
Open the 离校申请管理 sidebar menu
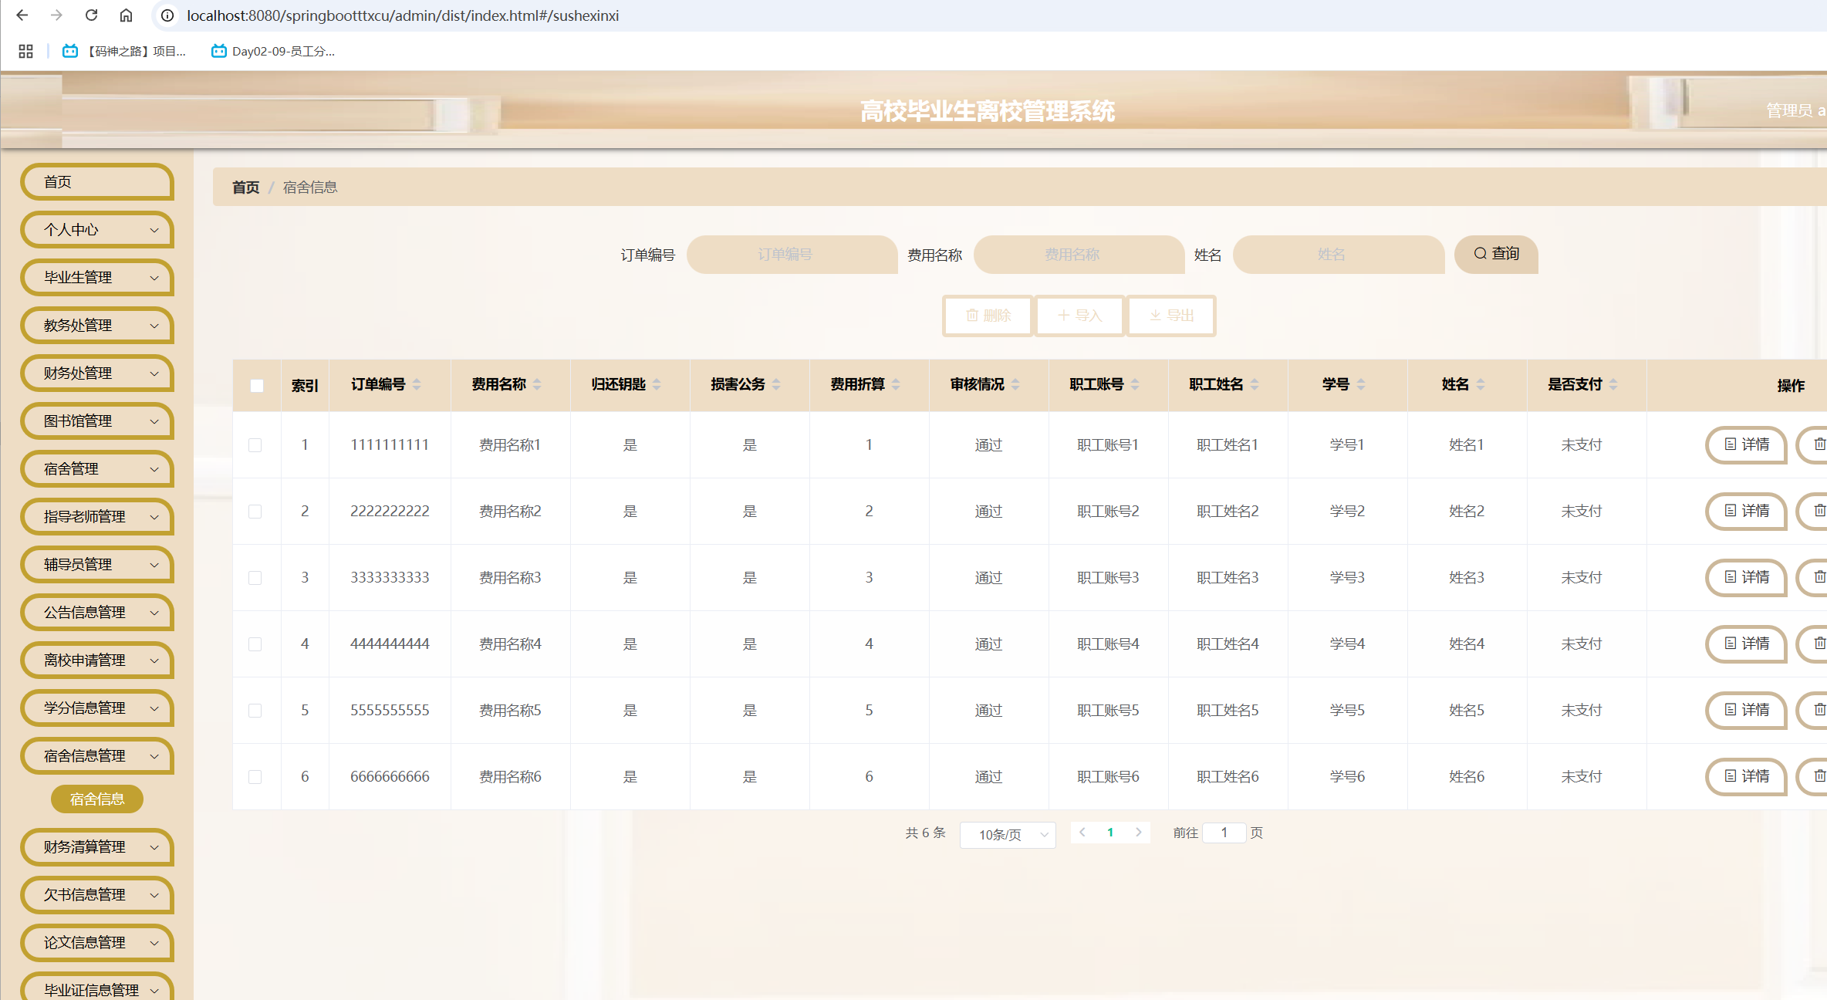tap(97, 660)
